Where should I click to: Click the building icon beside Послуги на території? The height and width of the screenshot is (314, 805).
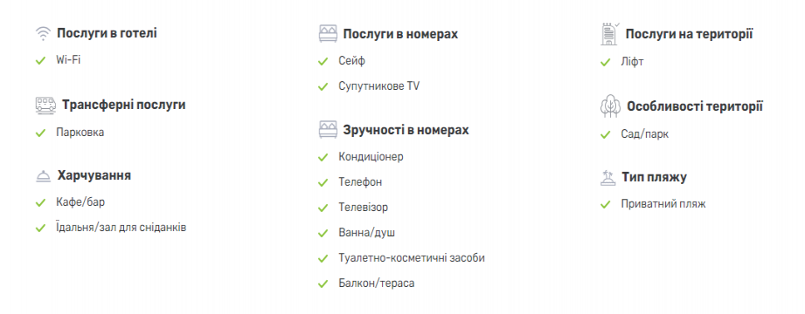pos(610,34)
